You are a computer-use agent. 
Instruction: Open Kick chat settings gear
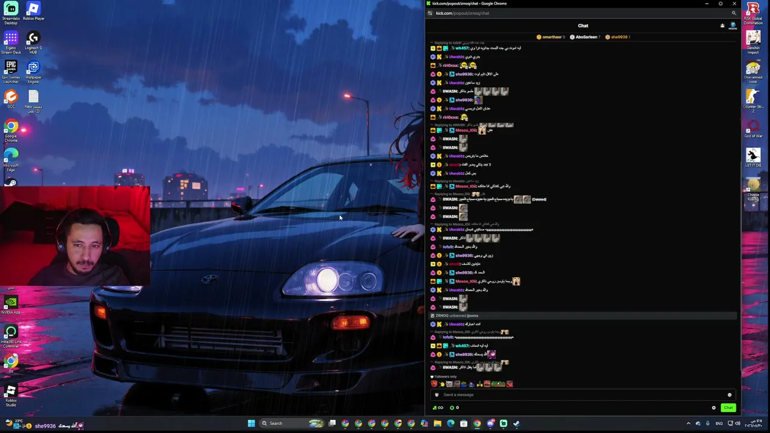tap(714, 408)
